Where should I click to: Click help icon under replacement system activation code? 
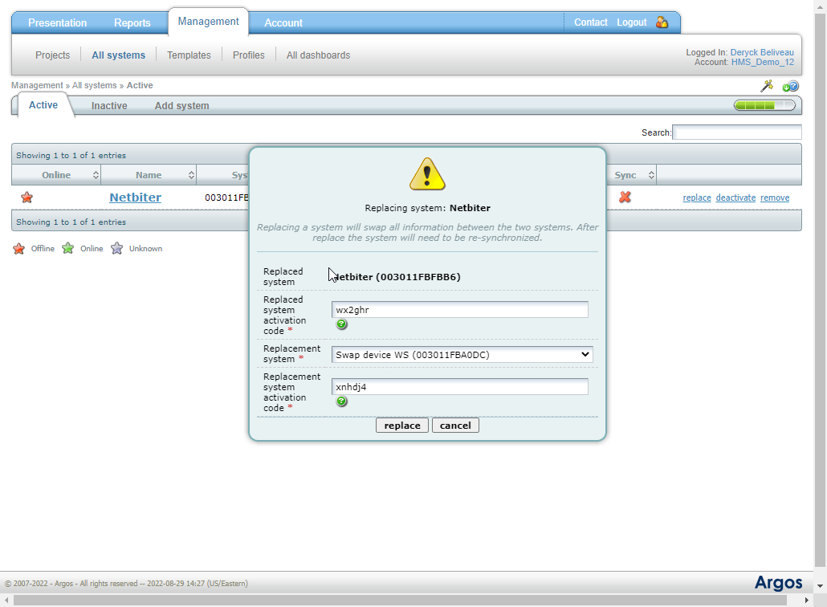coord(342,401)
